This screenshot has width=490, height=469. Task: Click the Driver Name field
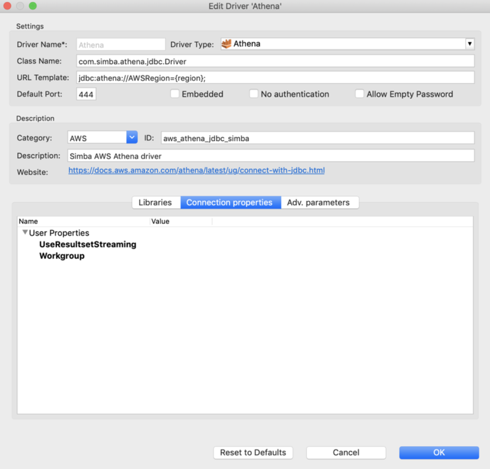tap(121, 45)
